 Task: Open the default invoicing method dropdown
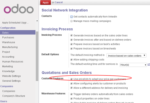(x=126, y=56)
